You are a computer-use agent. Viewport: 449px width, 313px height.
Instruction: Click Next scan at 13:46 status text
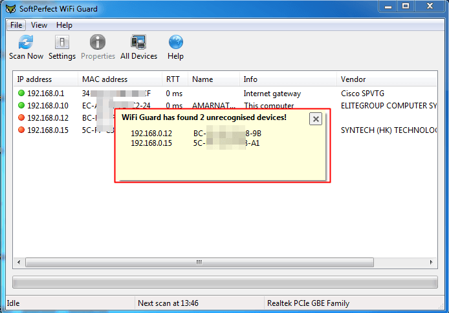point(168,303)
